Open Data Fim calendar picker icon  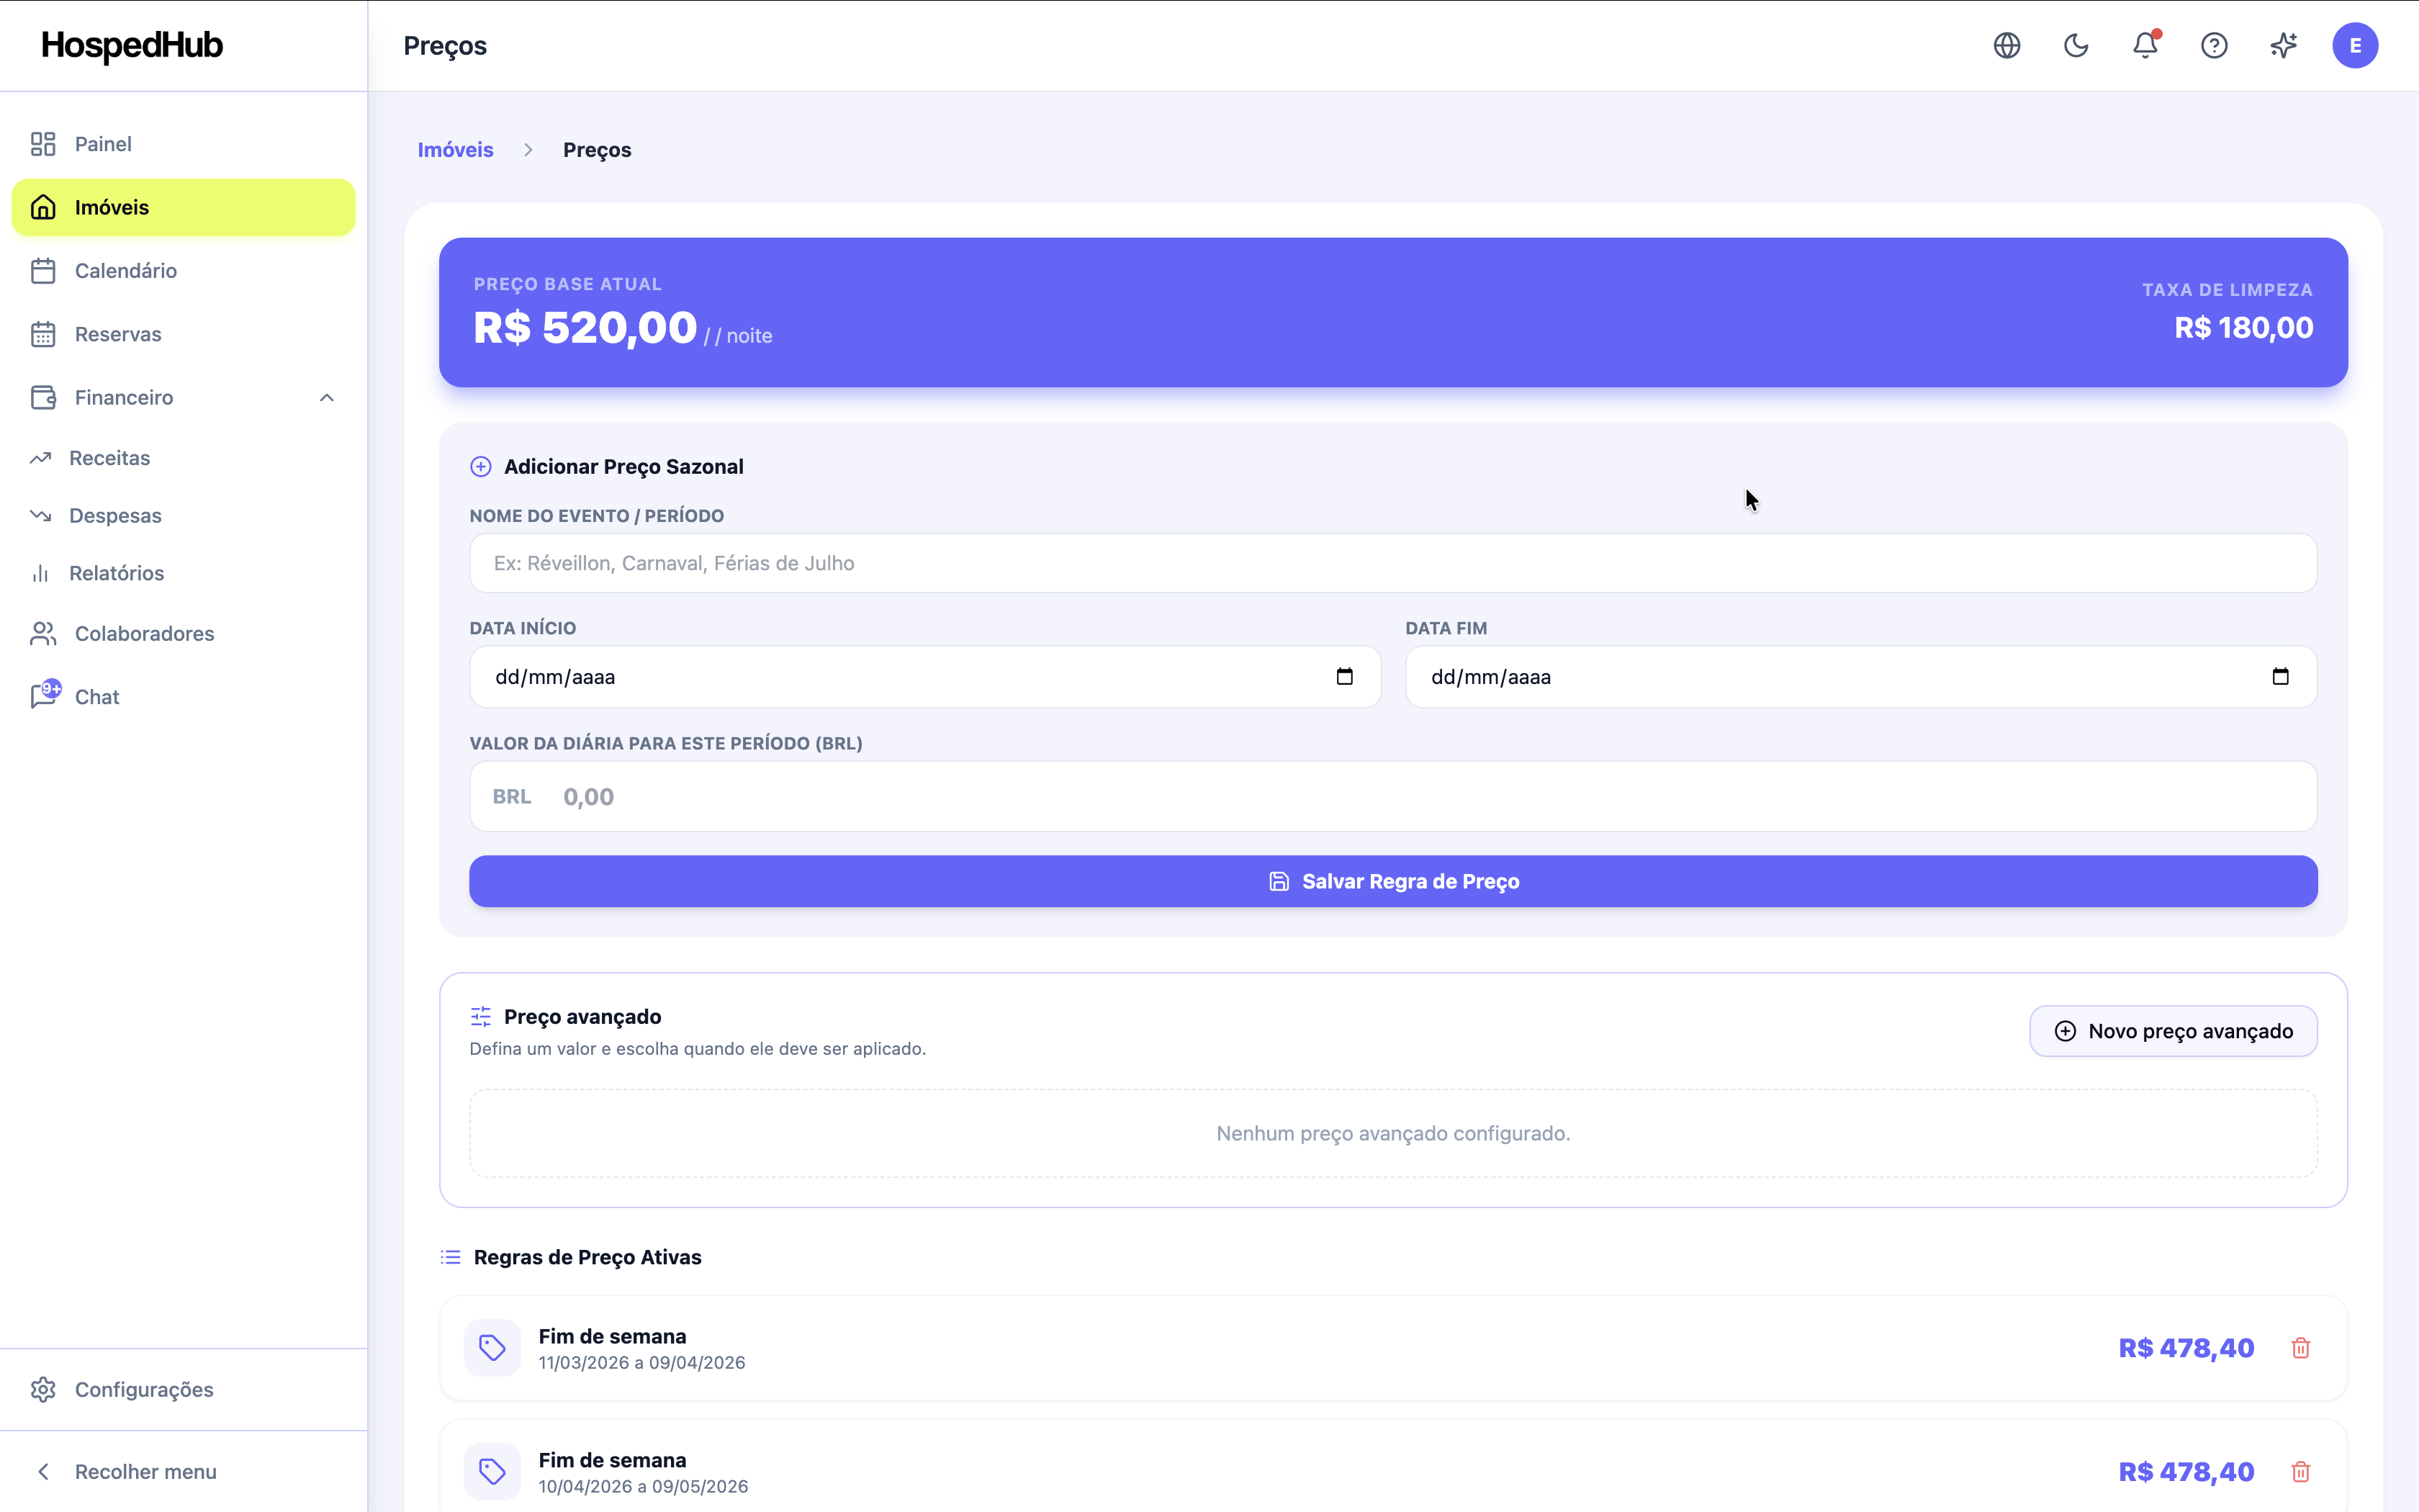[x=2280, y=677]
